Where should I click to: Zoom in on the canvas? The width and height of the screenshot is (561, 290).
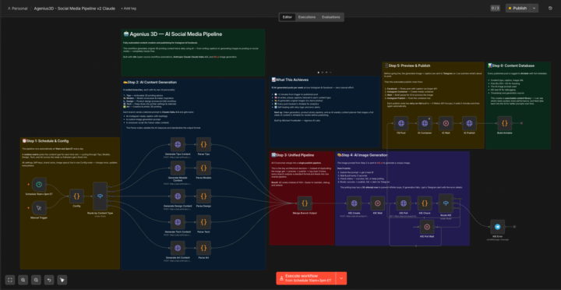point(23,280)
